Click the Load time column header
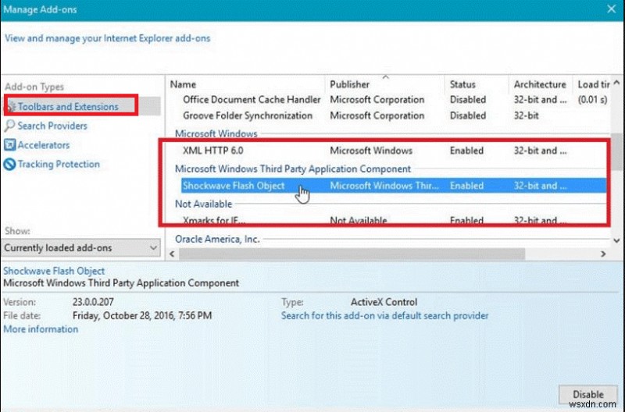The width and height of the screenshot is (625, 412). (593, 84)
